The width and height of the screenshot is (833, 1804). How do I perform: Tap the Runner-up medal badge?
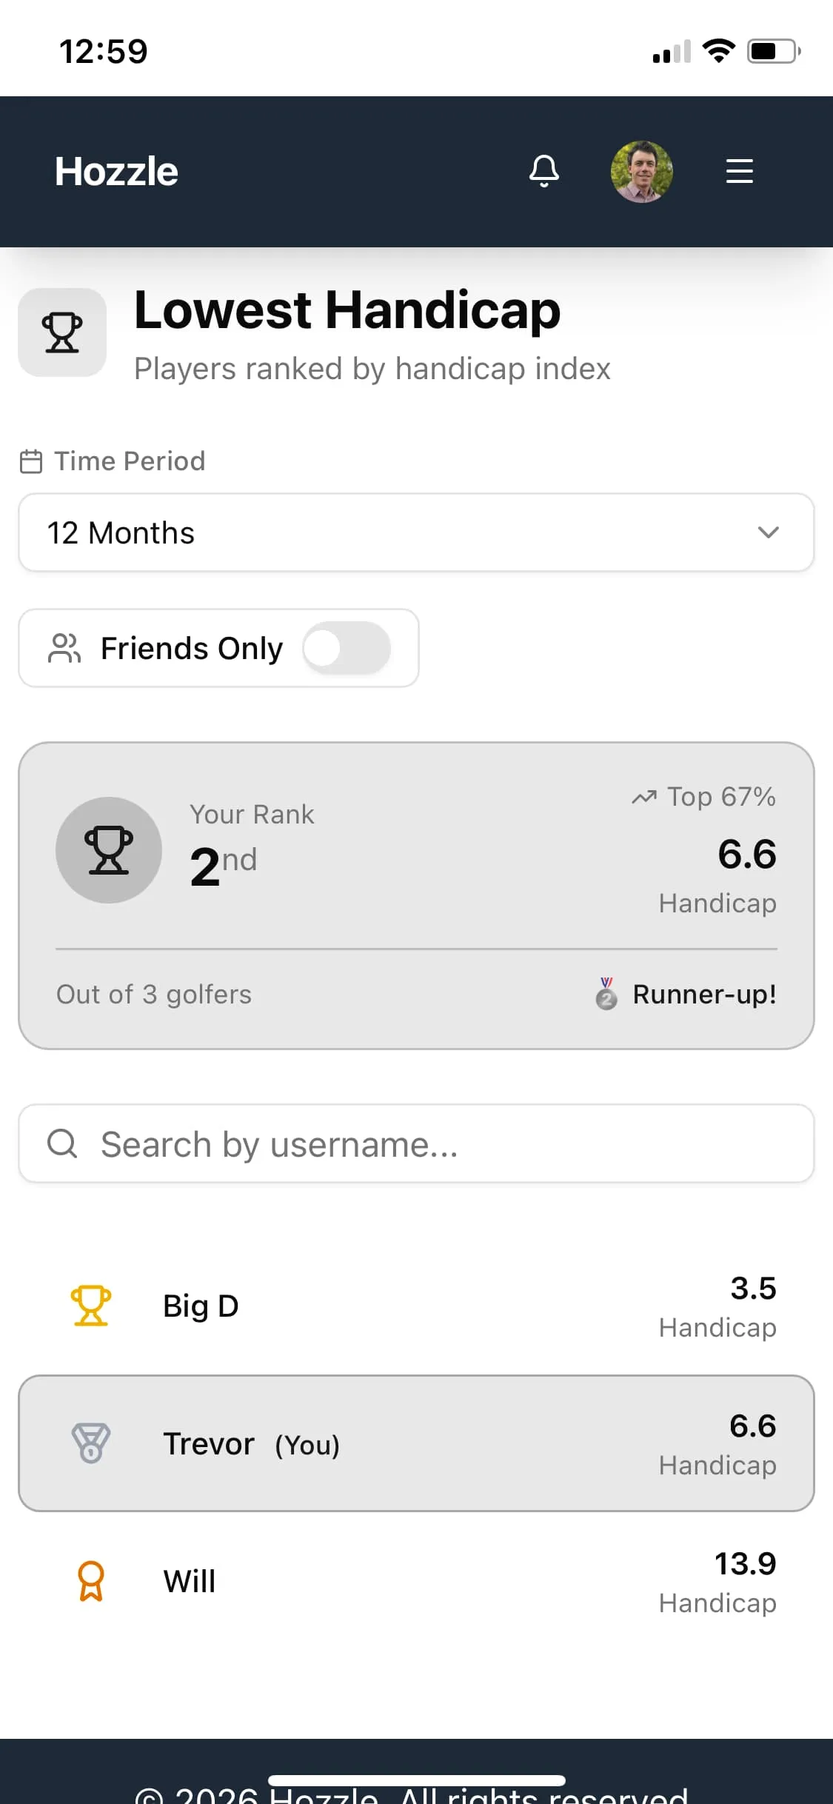pyautogui.click(x=606, y=994)
